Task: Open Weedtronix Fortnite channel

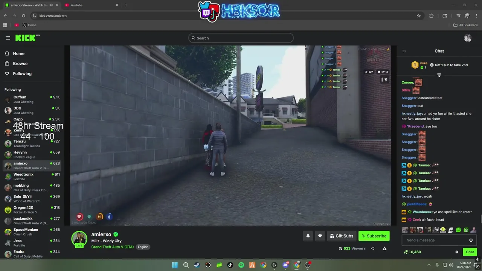Action: click(x=32, y=177)
